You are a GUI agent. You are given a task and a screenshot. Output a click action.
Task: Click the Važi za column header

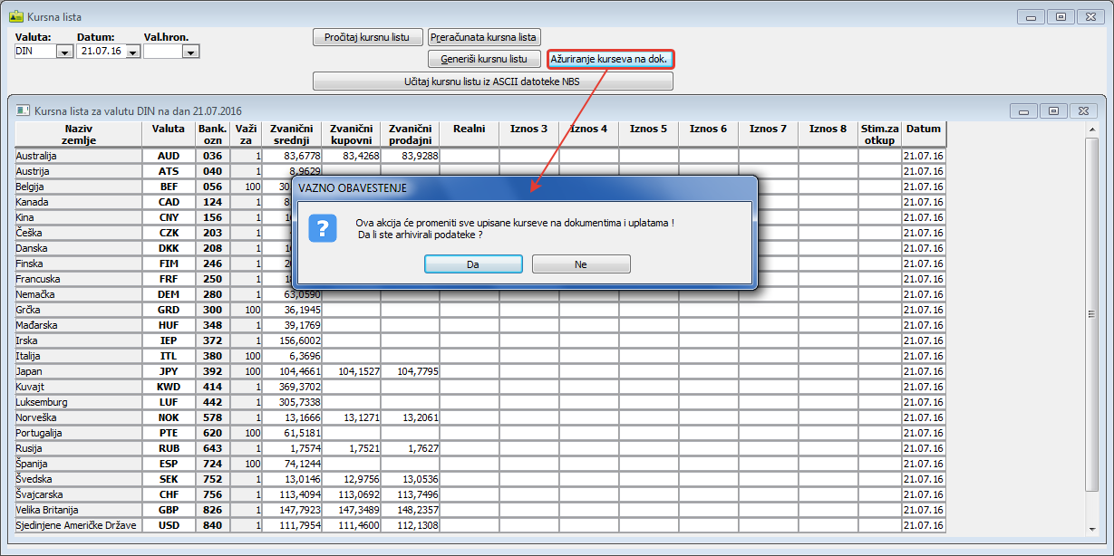pos(246,134)
